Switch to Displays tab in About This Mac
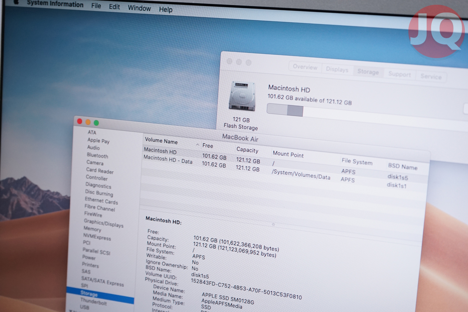Screen dimensions: 468x312 tap(337, 70)
